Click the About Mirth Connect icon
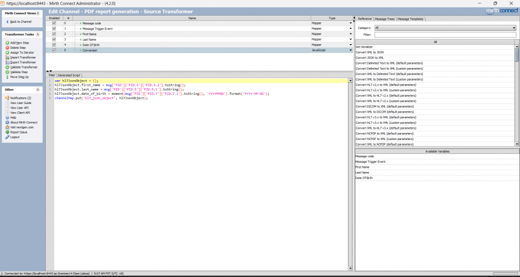 point(7,122)
